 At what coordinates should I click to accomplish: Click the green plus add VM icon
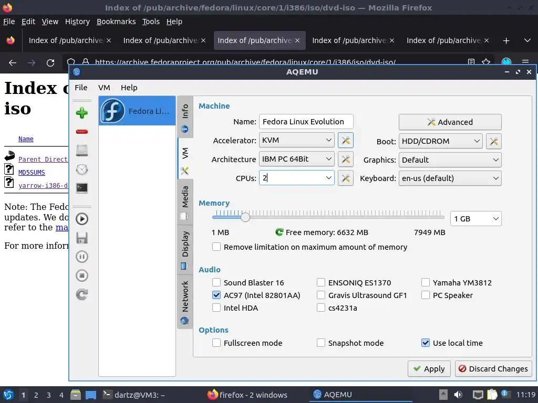tap(81, 113)
